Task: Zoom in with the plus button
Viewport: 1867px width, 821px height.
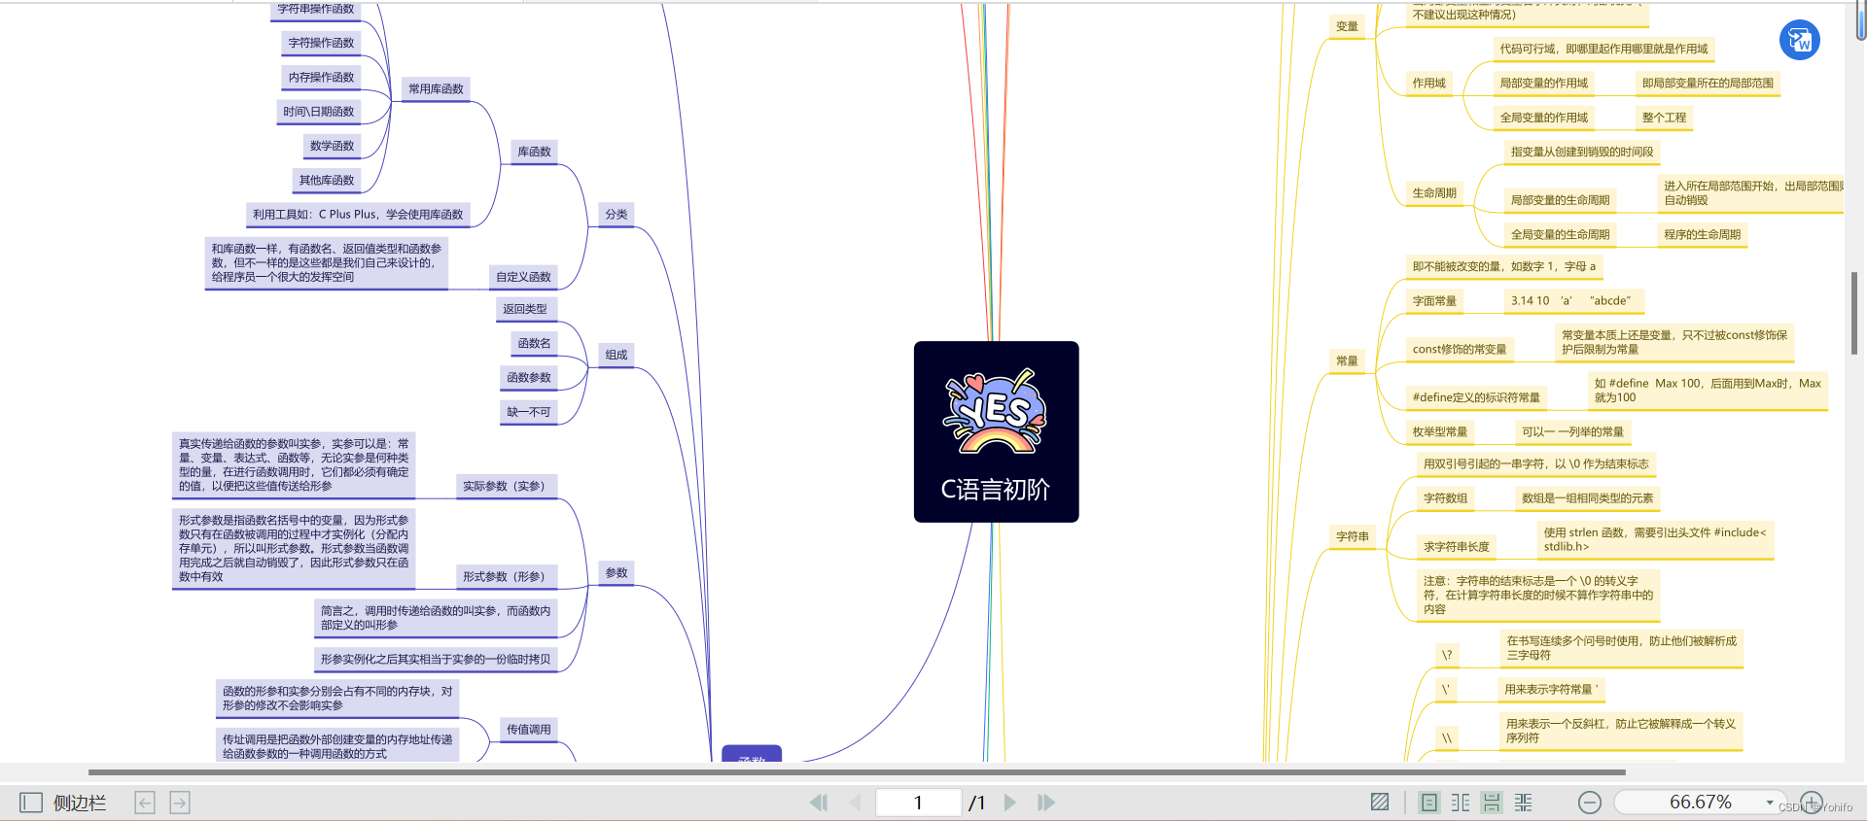Action: 1812,803
